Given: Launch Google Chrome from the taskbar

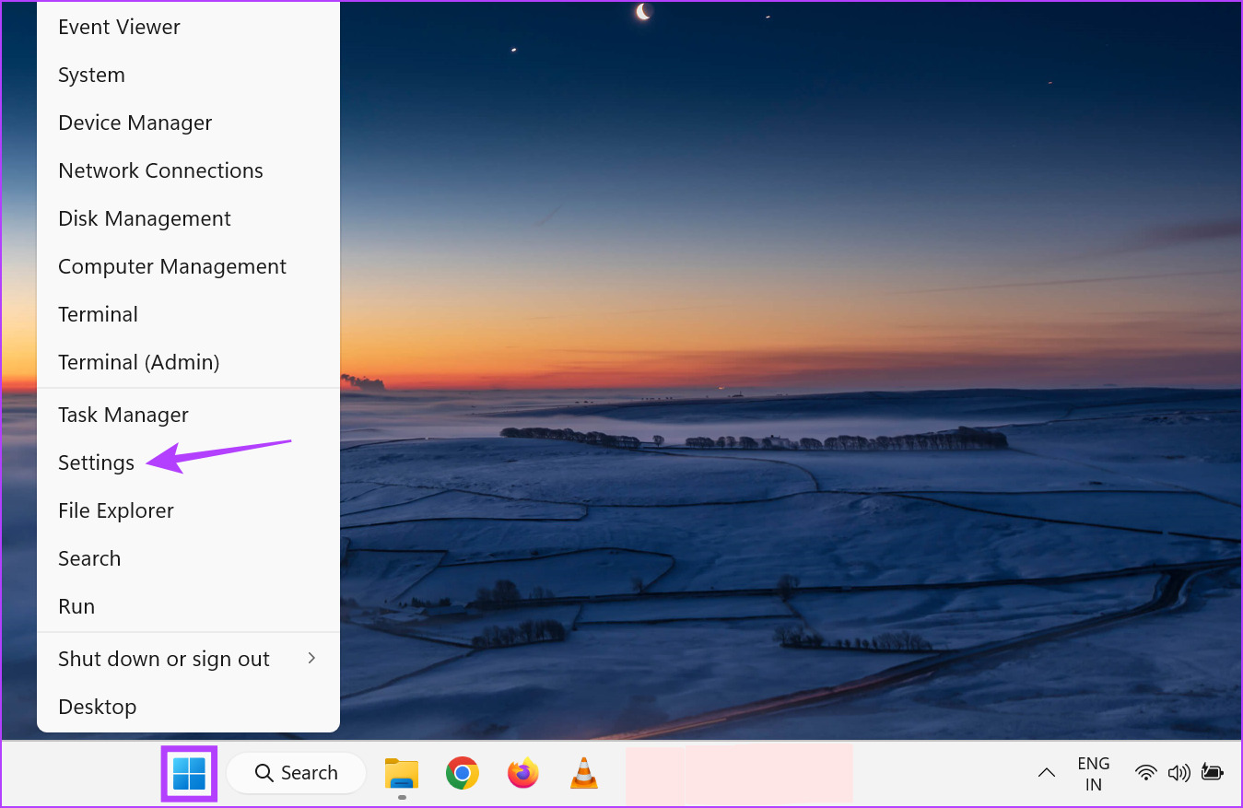Looking at the screenshot, I should tap(463, 773).
